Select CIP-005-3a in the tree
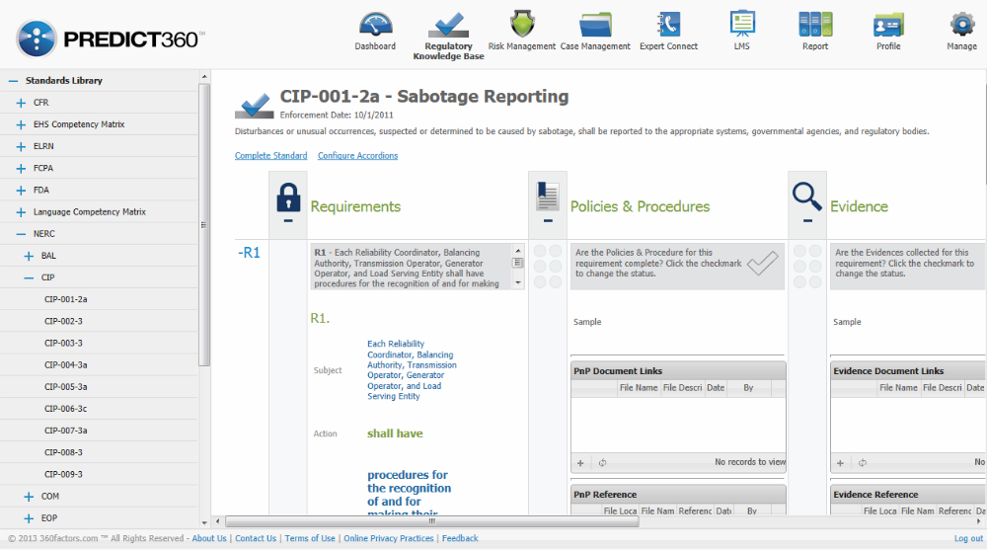 click(65, 387)
